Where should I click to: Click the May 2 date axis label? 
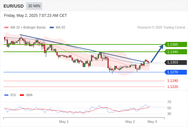pos(130,122)
